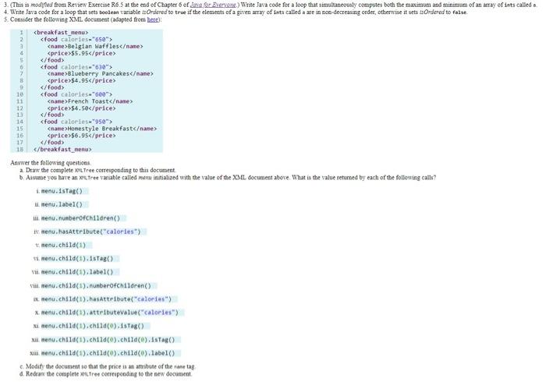Image resolution: width=546 pixels, height=382 pixels.
Task: Select the food calories="630" line
Action: click(76, 67)
